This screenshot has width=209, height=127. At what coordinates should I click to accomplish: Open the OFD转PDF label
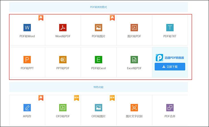point(63,116)
